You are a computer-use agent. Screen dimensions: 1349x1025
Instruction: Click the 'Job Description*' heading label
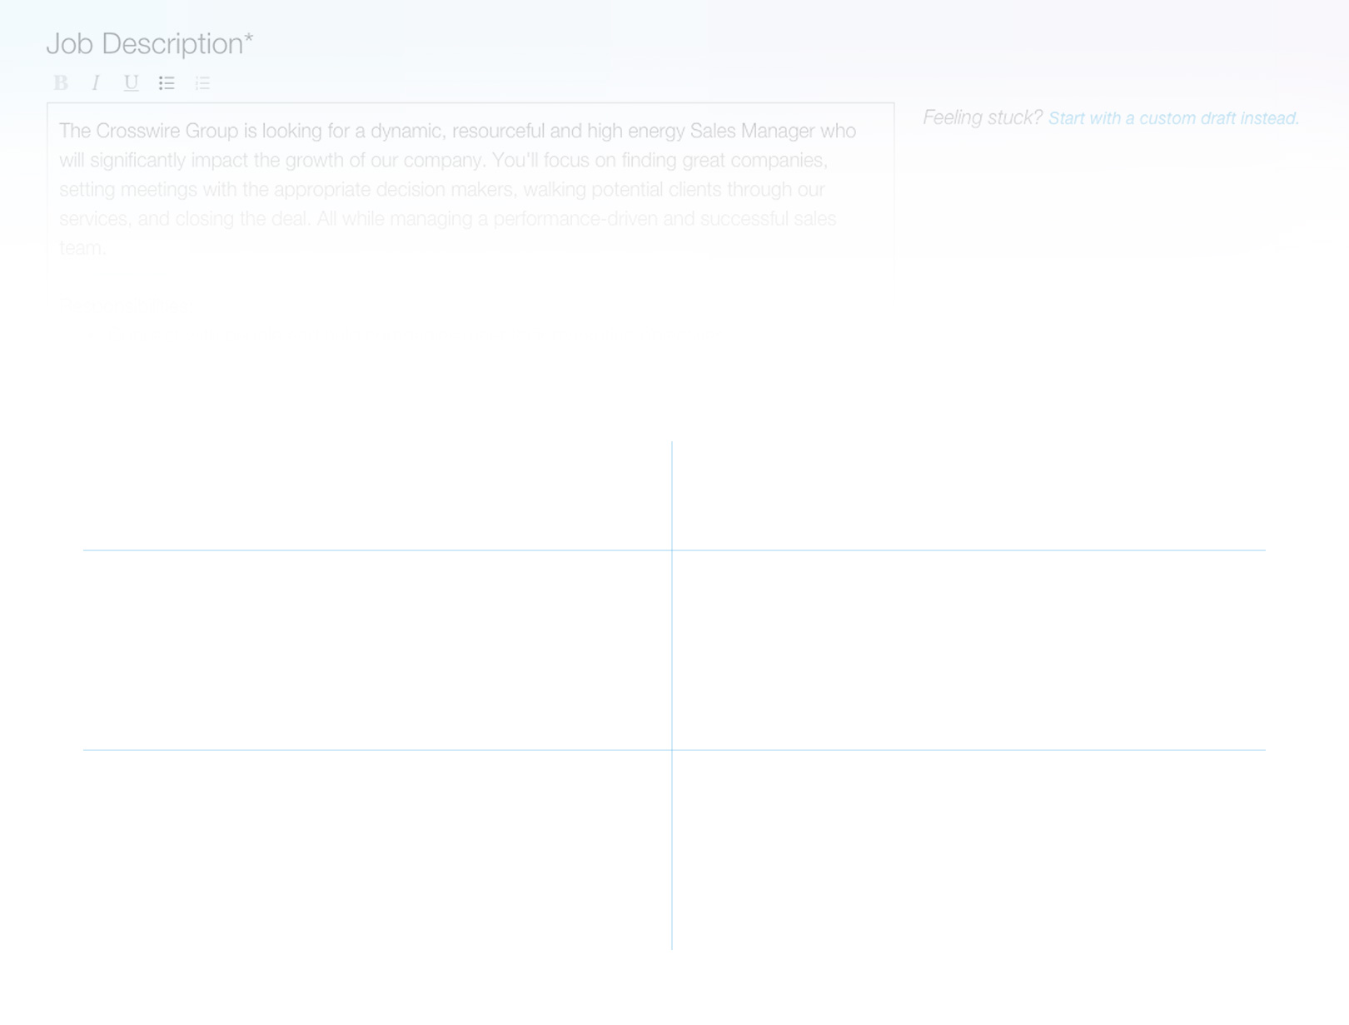point(149,43)
